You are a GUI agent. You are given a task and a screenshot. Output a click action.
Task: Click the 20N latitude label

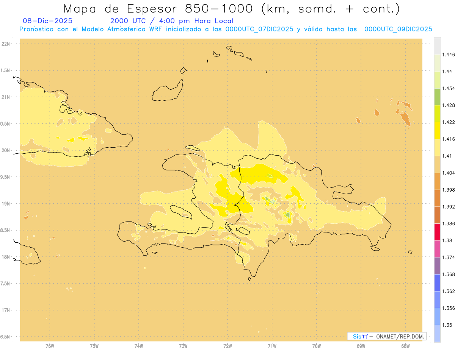tap(6, 150)
